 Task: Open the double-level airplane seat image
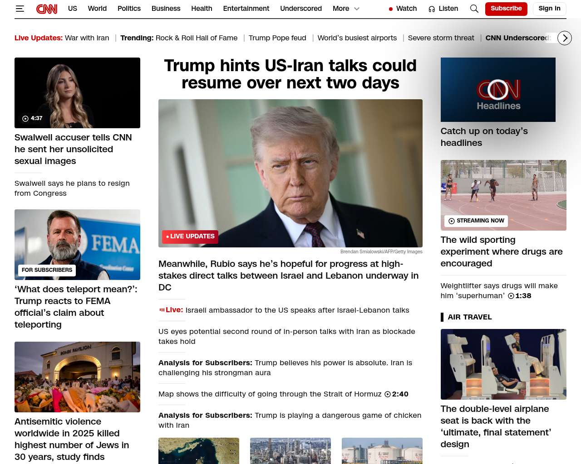coord(503,364)
